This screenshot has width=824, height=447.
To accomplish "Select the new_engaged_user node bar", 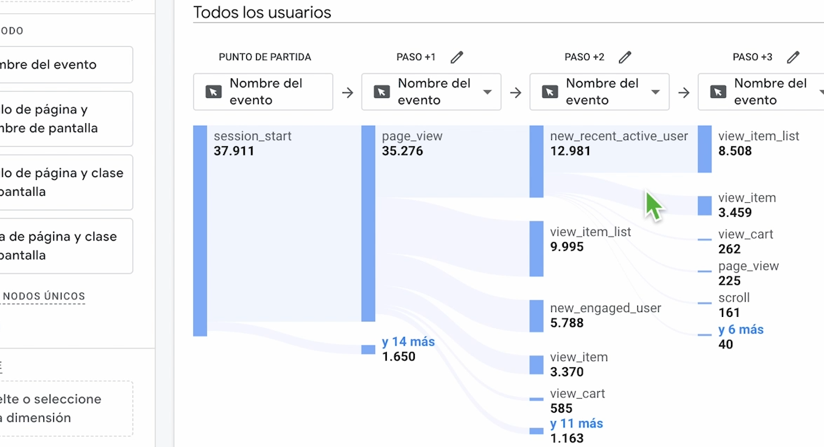I will (x=537, y=315).
